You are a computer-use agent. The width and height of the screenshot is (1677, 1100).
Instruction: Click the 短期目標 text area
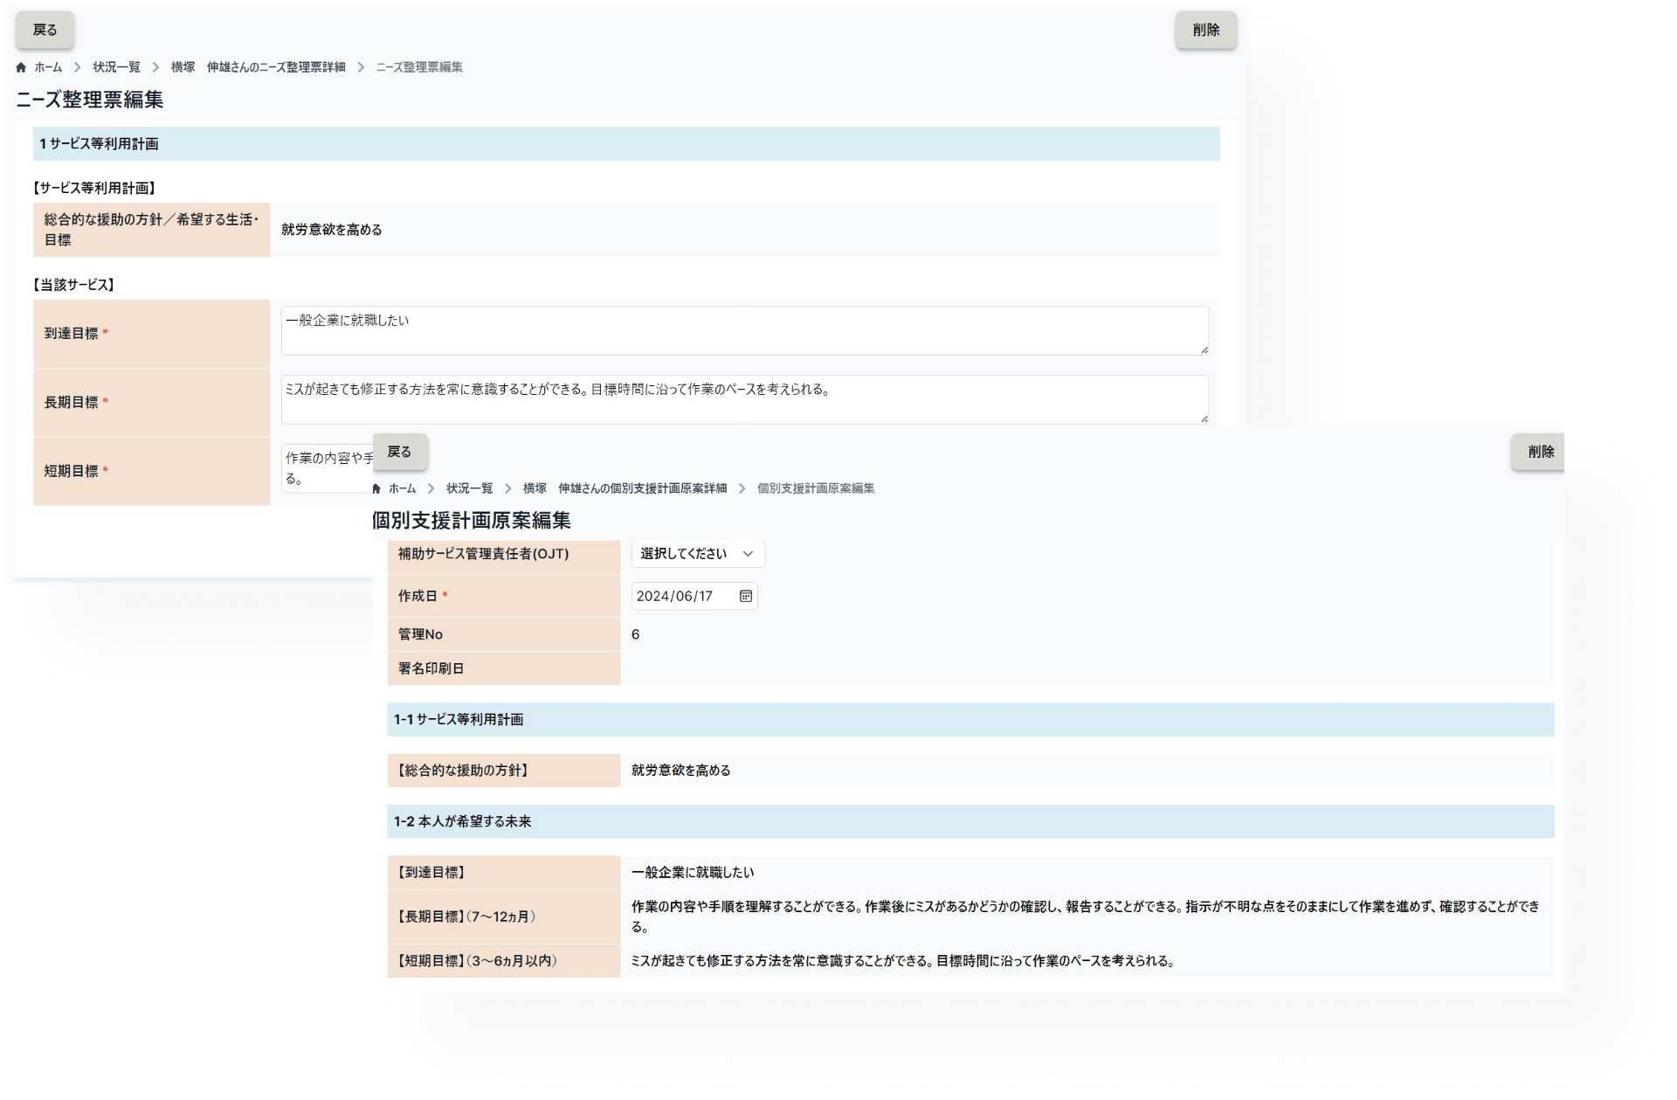click(x=328, y=469)
